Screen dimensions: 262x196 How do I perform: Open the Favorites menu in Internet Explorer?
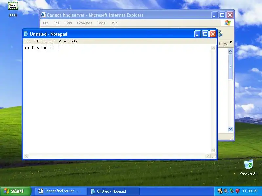point(84,23)
